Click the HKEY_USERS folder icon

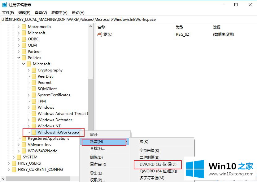[14, 163]
